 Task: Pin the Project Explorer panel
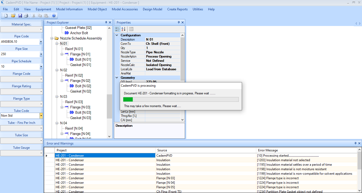click(x=106, y=23)
